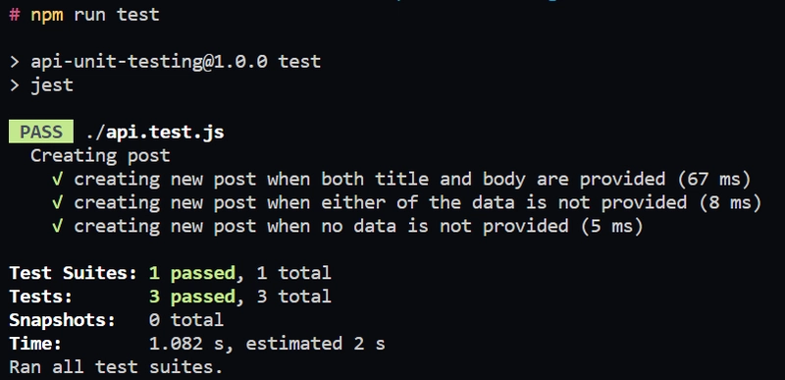This screenshot has width=785, height=380.
Task: Click the 'Ran all test suites.' line
Action: click(x=116, y=367)
